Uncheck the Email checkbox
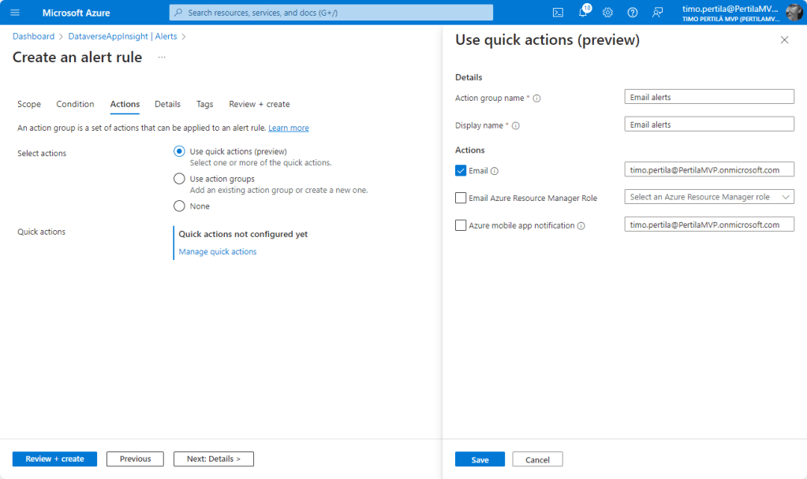 click(461, 170)
